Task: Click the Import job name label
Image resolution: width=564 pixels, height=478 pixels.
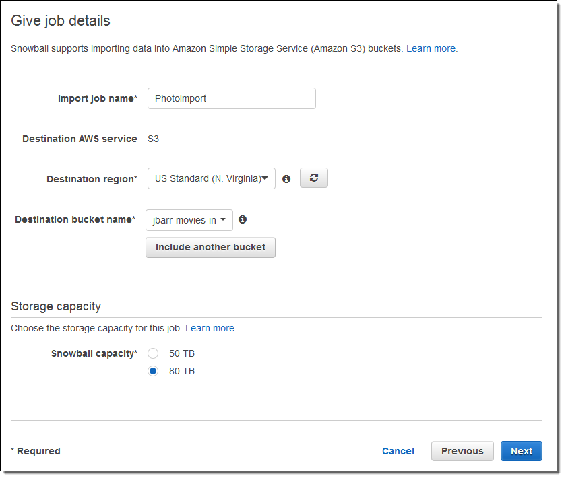Action: (97, 98)
